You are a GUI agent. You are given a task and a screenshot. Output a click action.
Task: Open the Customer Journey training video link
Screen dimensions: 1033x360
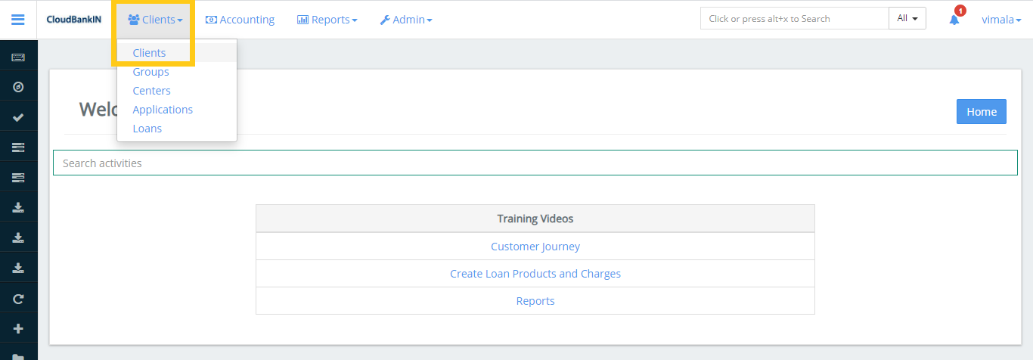tap(535, 247)
